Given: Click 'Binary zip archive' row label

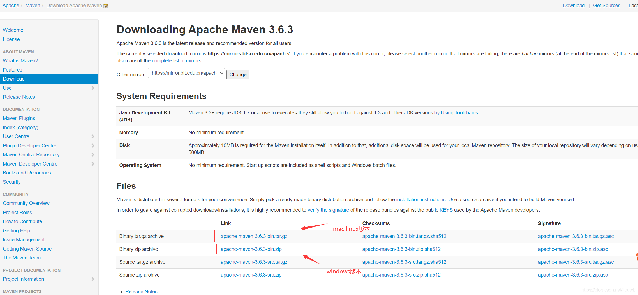Looking at the screenshot, I should 139,249.
